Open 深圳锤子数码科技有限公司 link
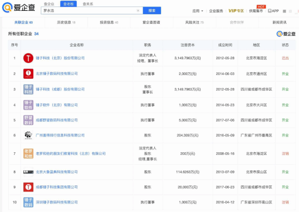The image size is (299, 212). tap(57, 202)
